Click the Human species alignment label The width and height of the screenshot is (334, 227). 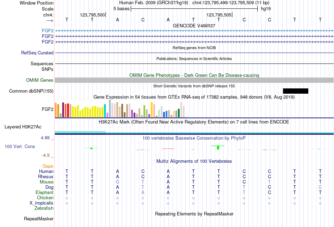tap(46, 171)
